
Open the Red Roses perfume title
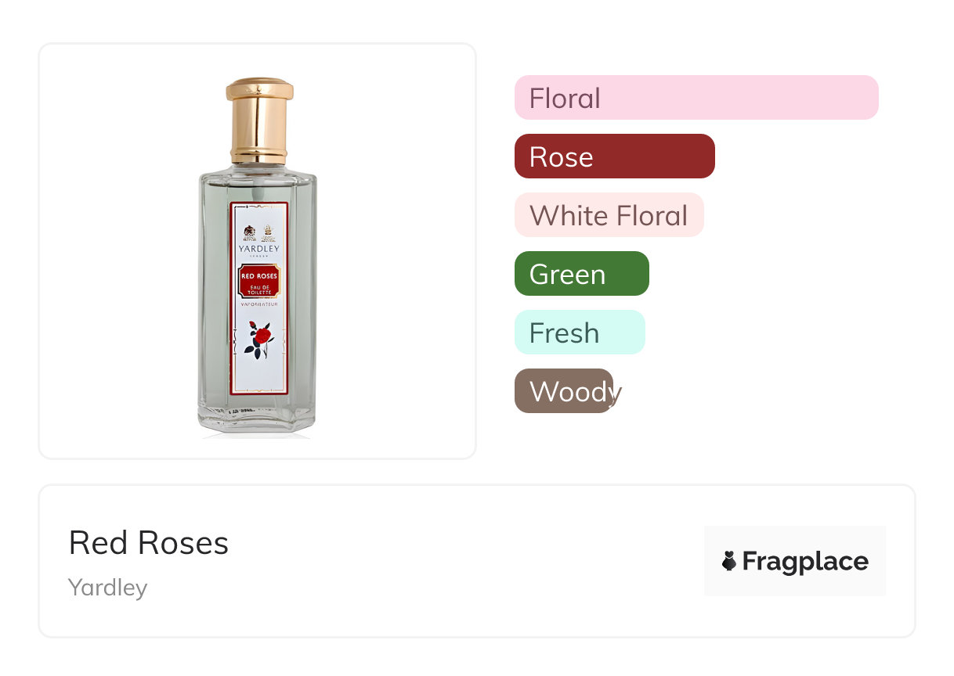pos(149,543)
